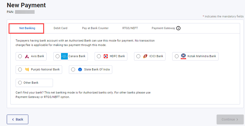Screen dimensions: 245x126
Task: Switch to the Debit Card tab
Action: click(x=60, y=28)
